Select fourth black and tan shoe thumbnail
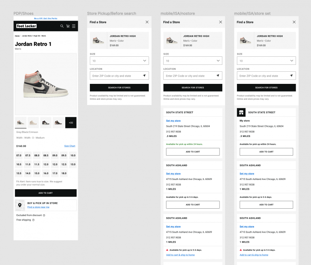This screenshot has width=311, height=265. pos(58,123)
